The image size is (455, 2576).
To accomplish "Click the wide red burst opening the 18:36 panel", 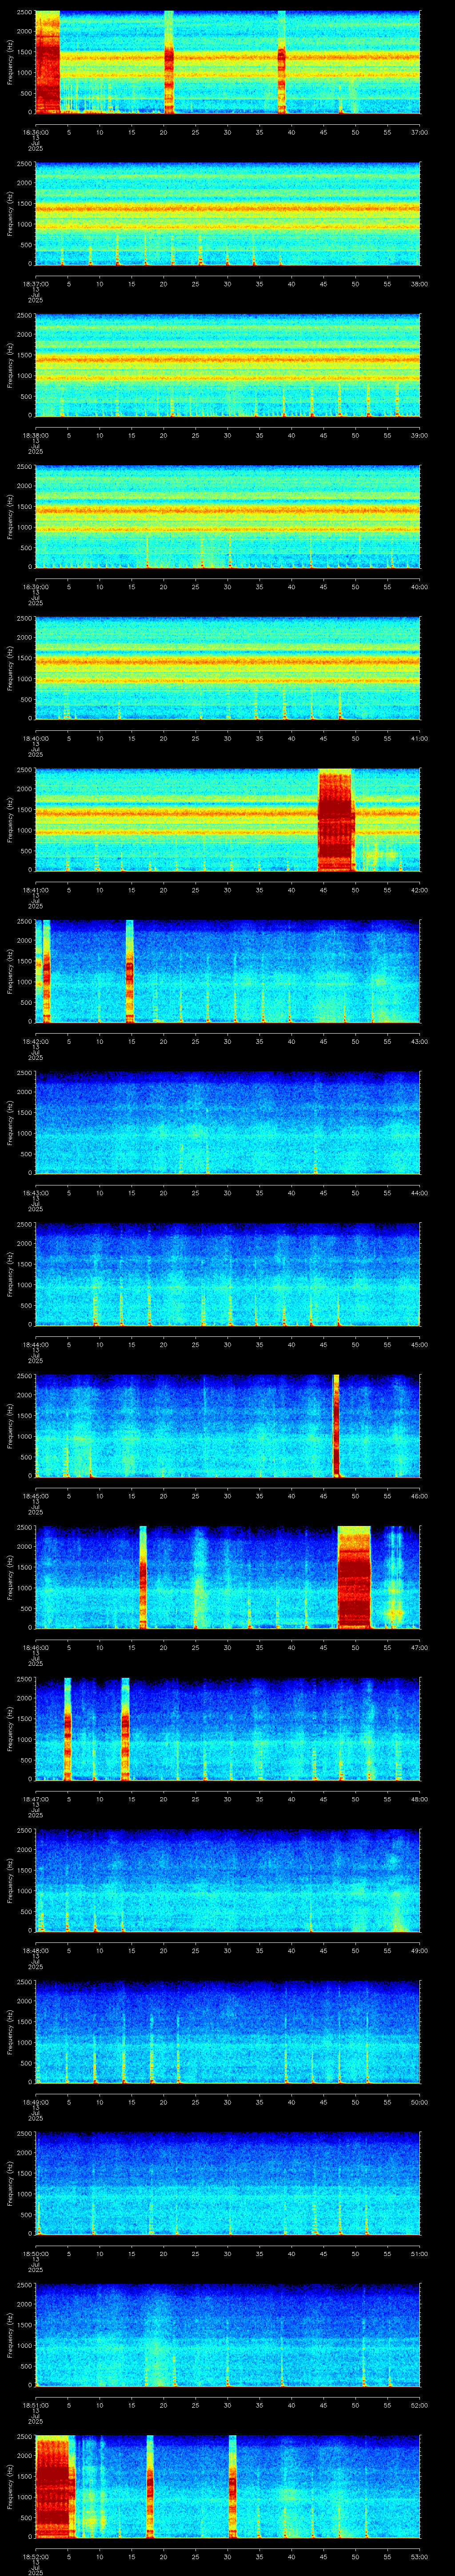I will 48,62.
